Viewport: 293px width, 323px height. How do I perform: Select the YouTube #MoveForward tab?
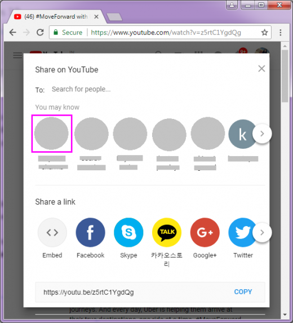pyautogui.click(x=56, y=17)
